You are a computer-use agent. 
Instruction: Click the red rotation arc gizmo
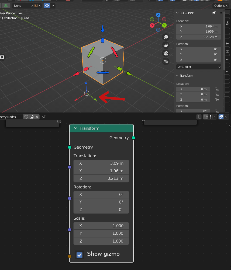[x=114, y=52]
